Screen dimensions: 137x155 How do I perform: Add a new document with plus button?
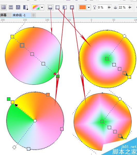pyautogui.click(x=33, y=15)
